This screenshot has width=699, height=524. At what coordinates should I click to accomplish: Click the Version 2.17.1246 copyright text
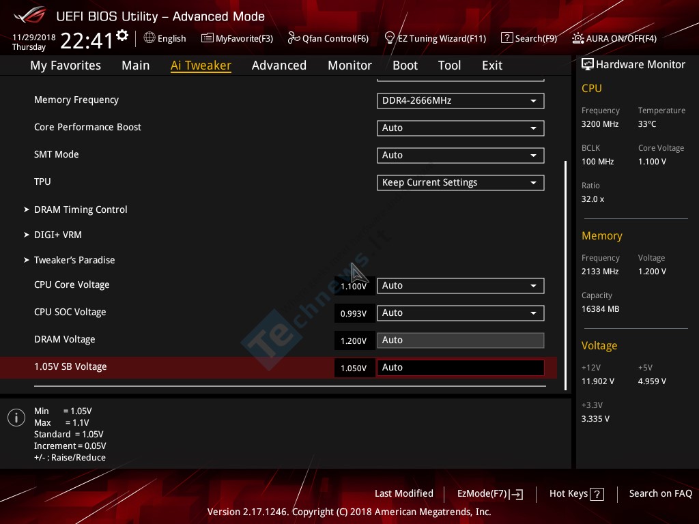click(x=349, y=512)
